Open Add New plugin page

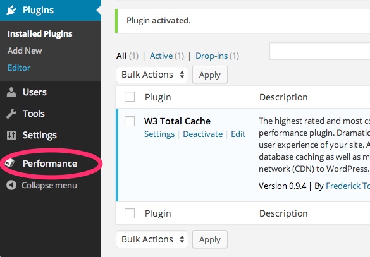click(x=25, y=51)
